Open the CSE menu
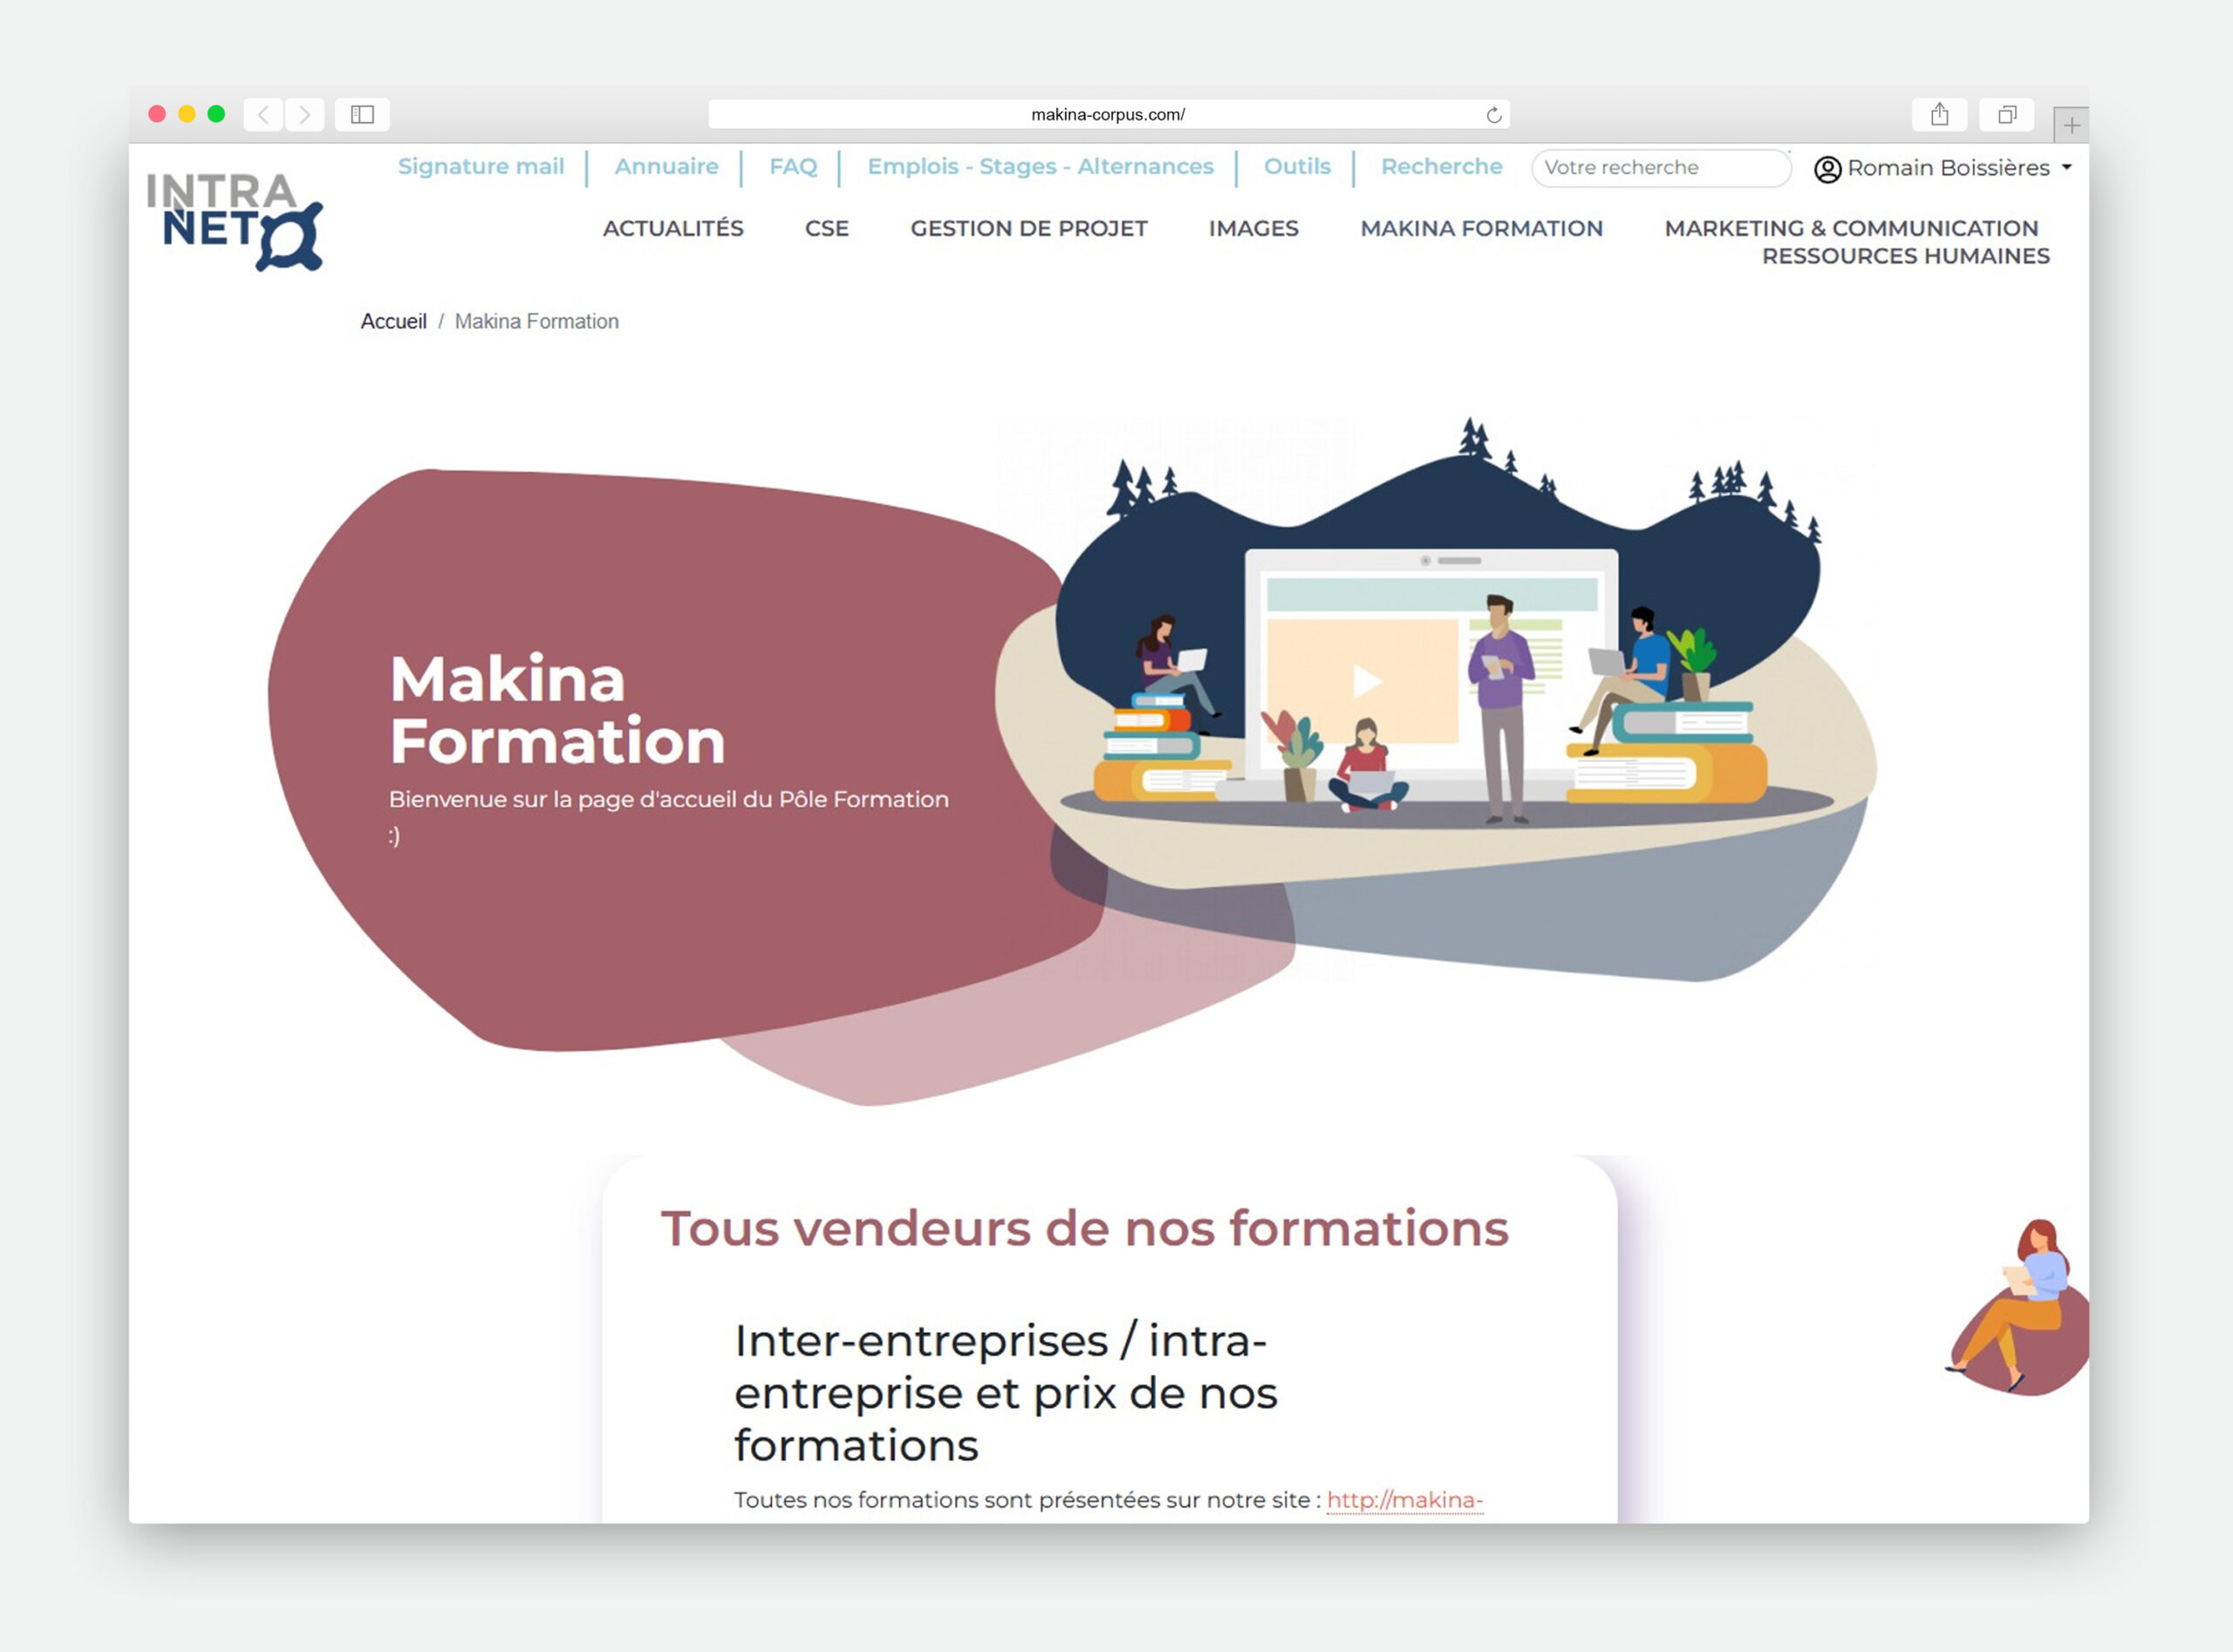Viewport: 2233px width, 1652px height. 826,228
